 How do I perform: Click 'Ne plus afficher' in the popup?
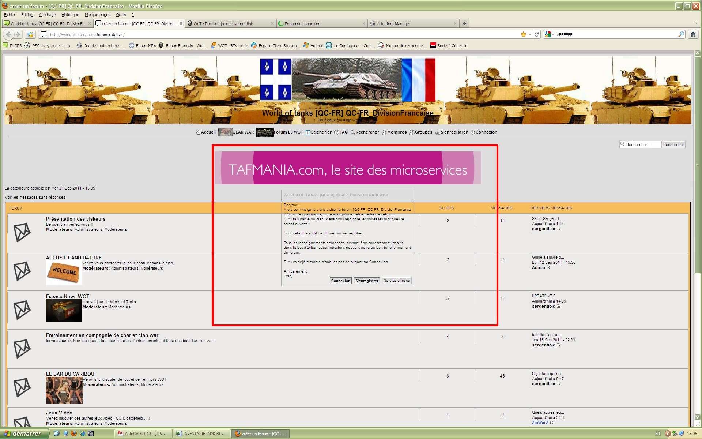click(397, 281)
